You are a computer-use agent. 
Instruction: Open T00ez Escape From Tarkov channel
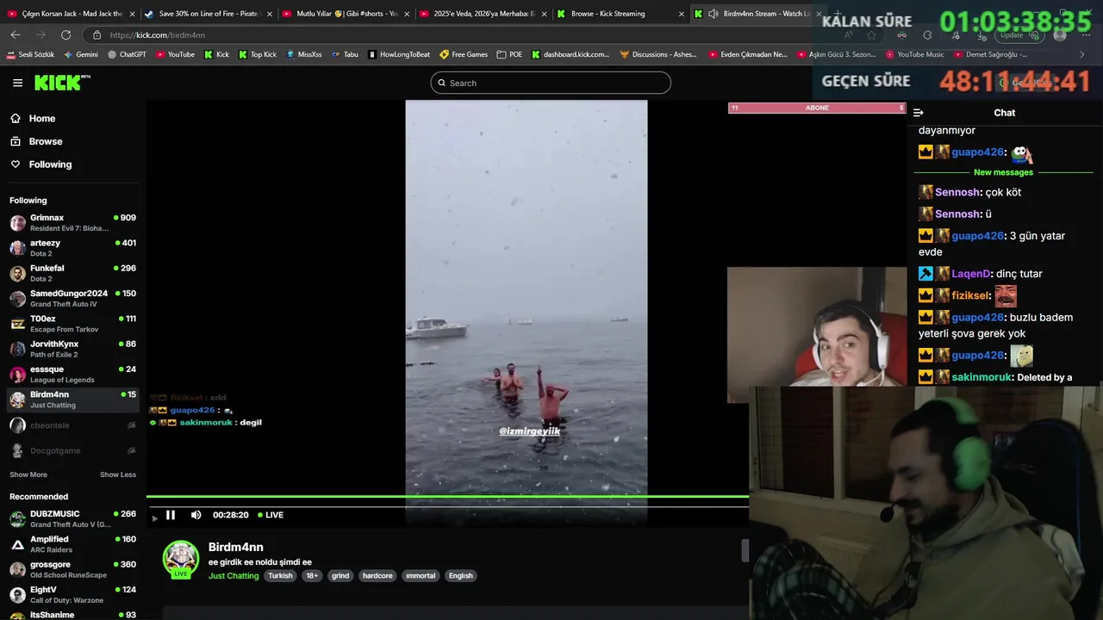pos(72,324)
